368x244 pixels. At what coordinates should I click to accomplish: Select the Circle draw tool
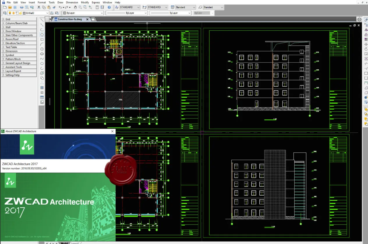(x=42, y=49)
